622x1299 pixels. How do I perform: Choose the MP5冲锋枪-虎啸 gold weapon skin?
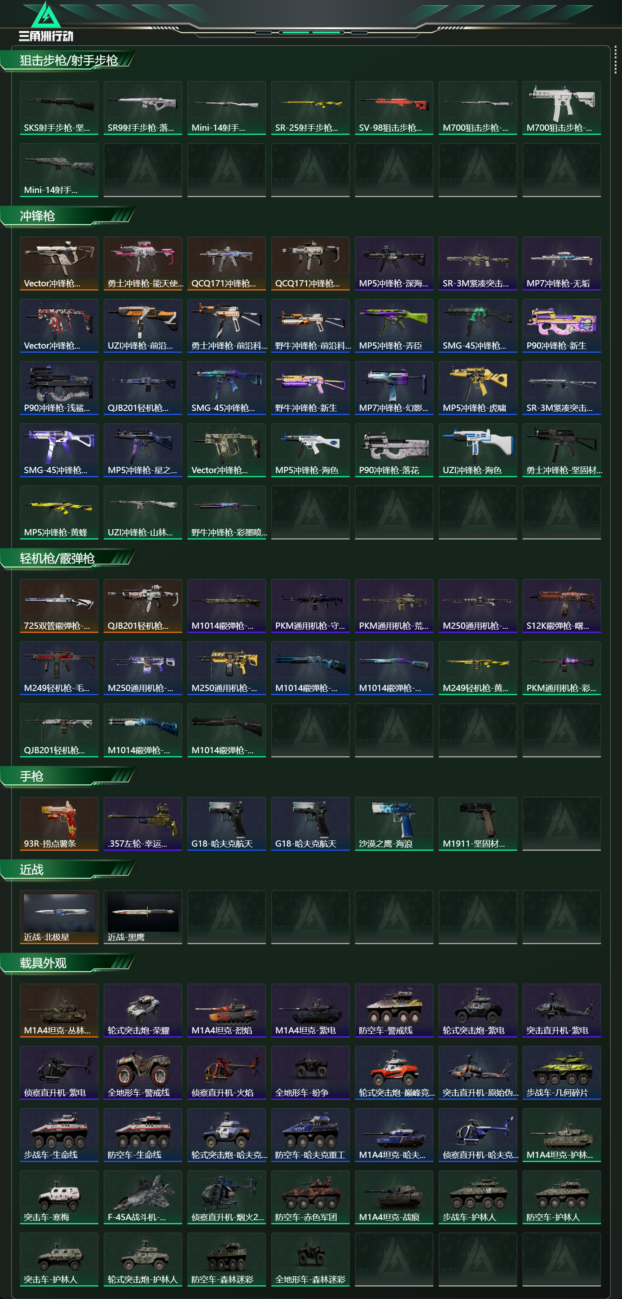pos(478,388)
